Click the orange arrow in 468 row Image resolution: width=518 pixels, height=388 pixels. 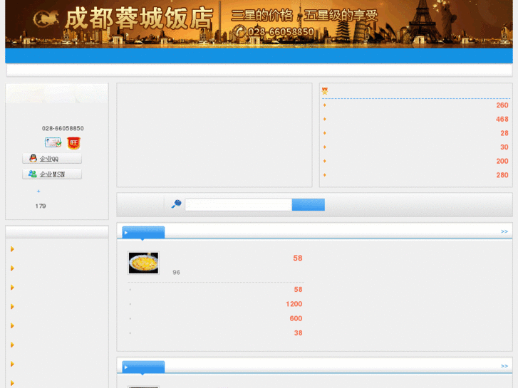point(324,119)
